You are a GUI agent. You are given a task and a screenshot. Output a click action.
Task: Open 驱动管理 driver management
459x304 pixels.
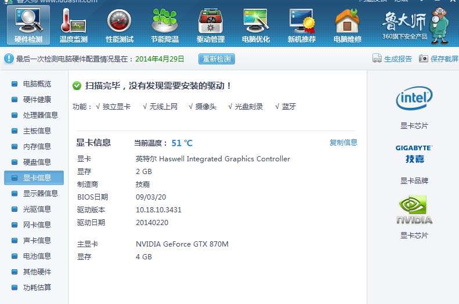click(211, 25)
